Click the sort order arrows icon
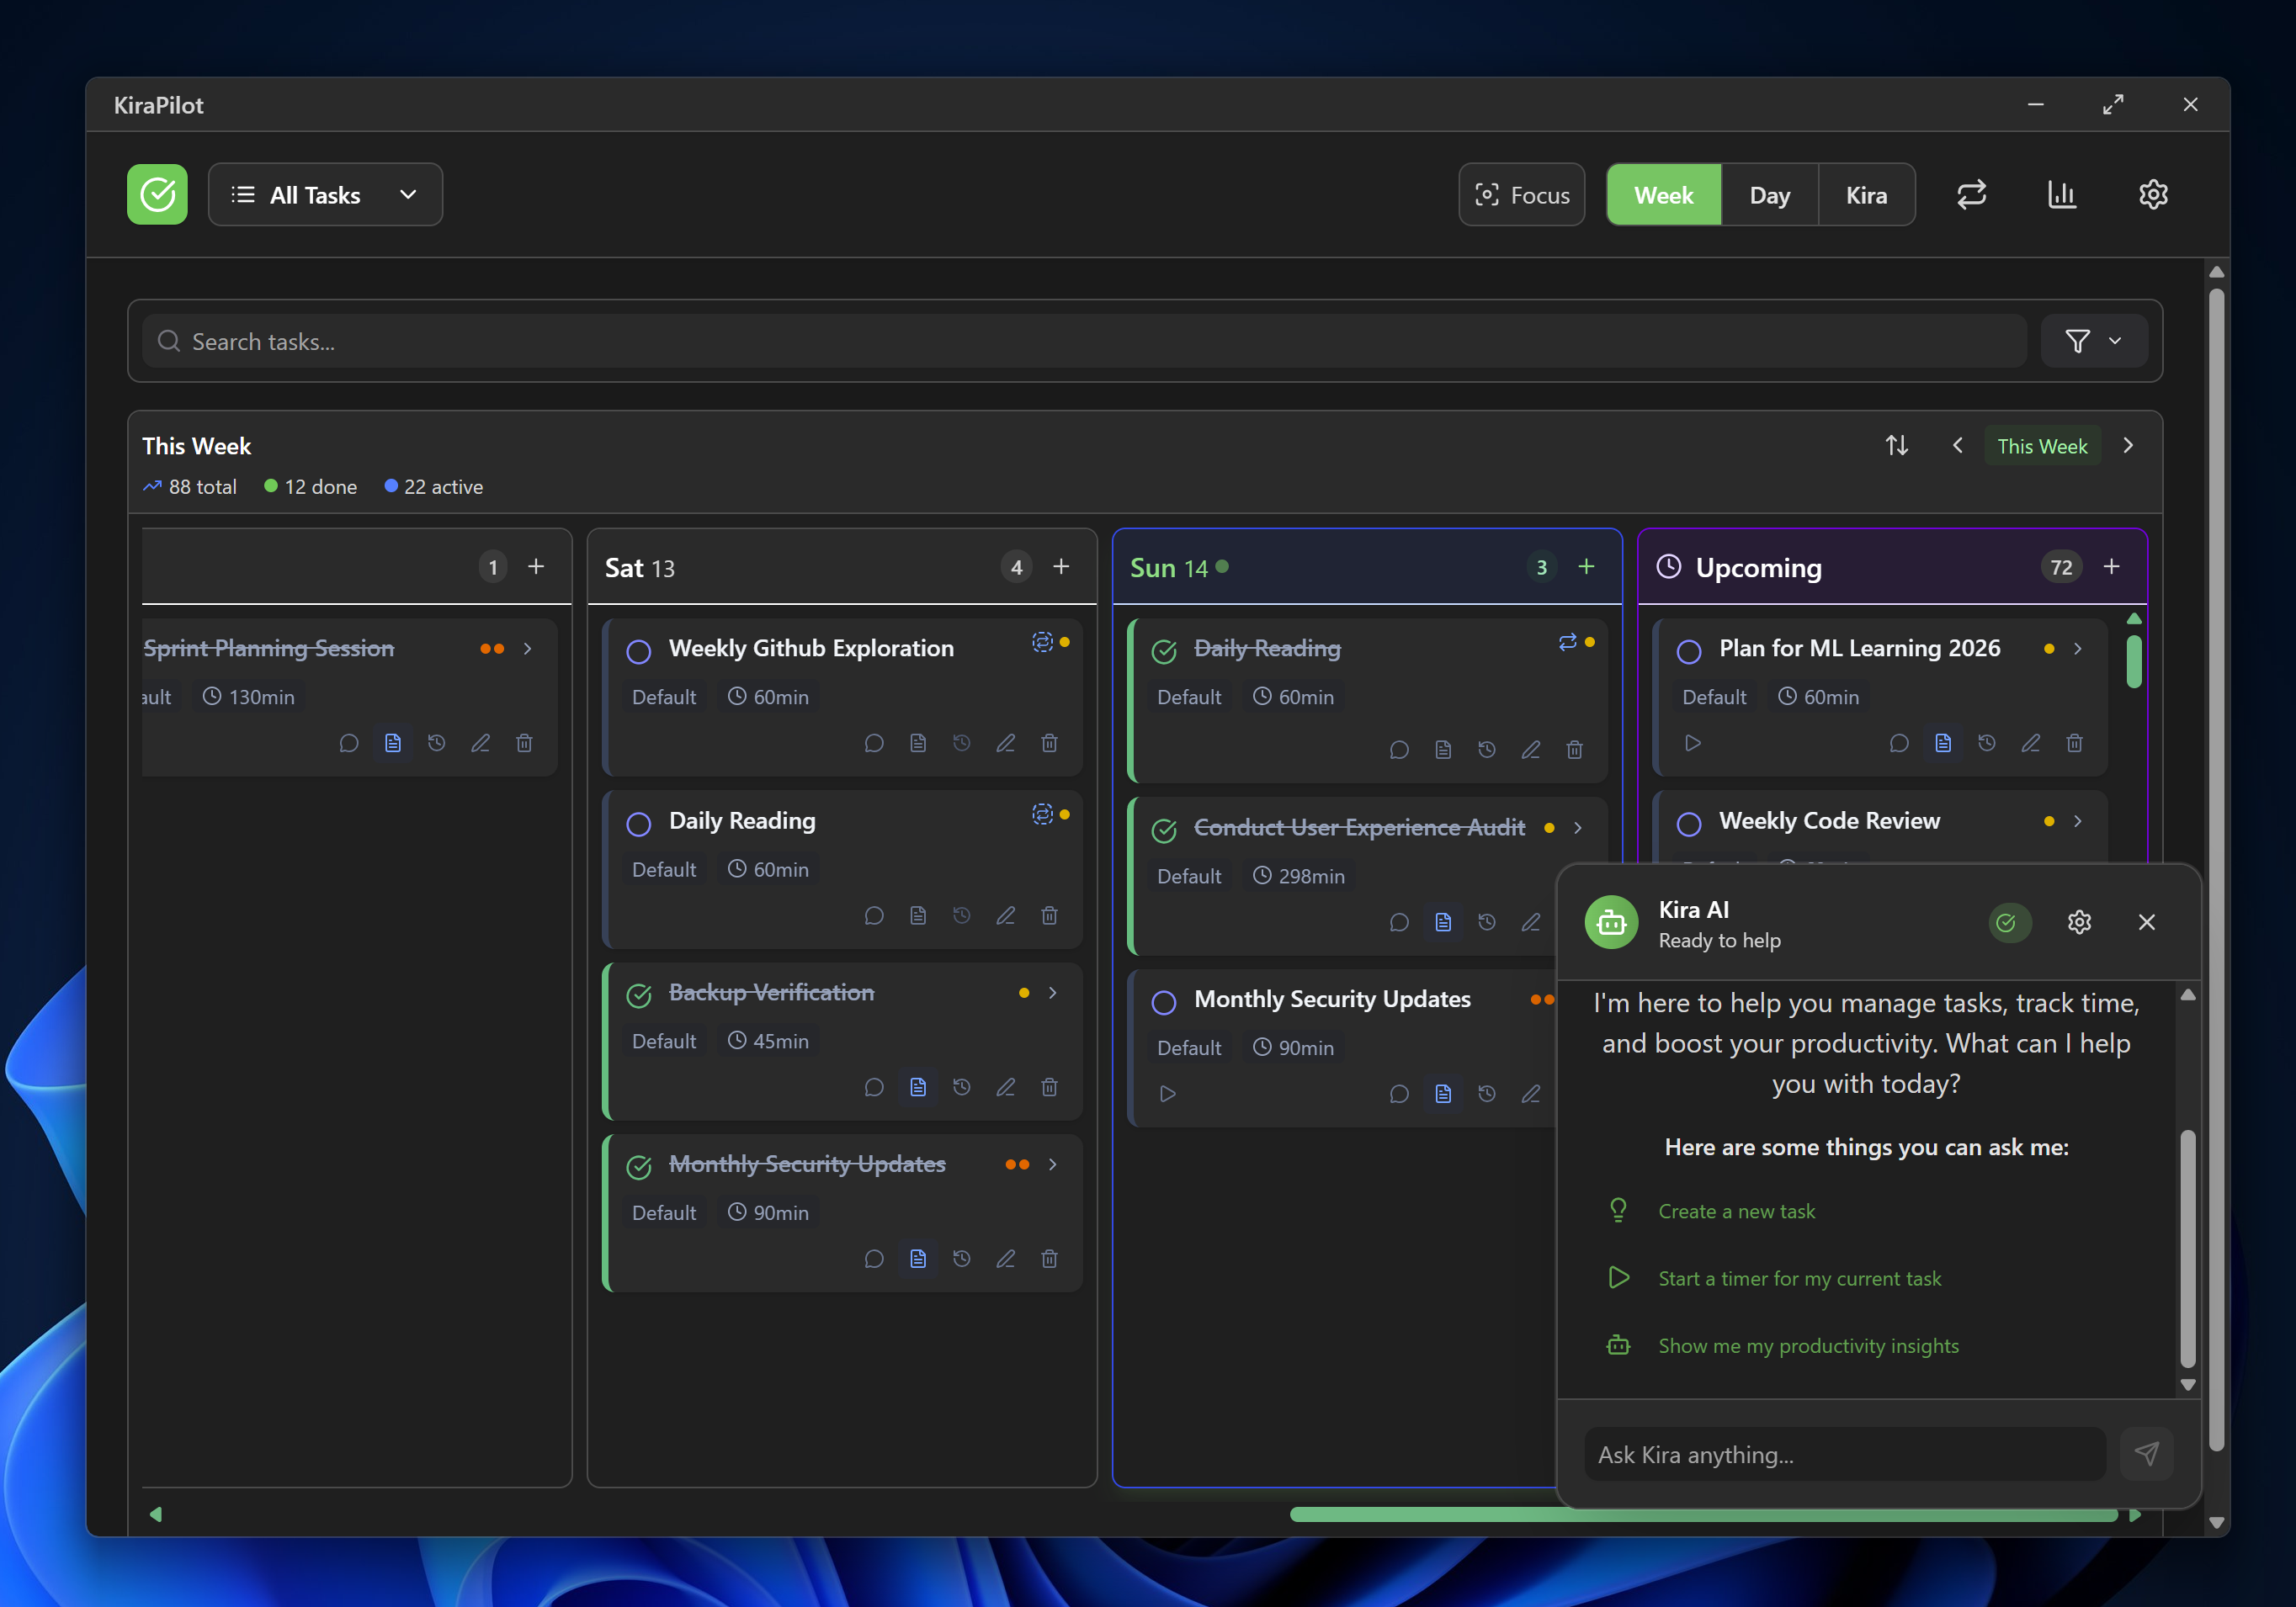The width and height of the screenshot is (2296, 1607). (x=1896, y=446)
